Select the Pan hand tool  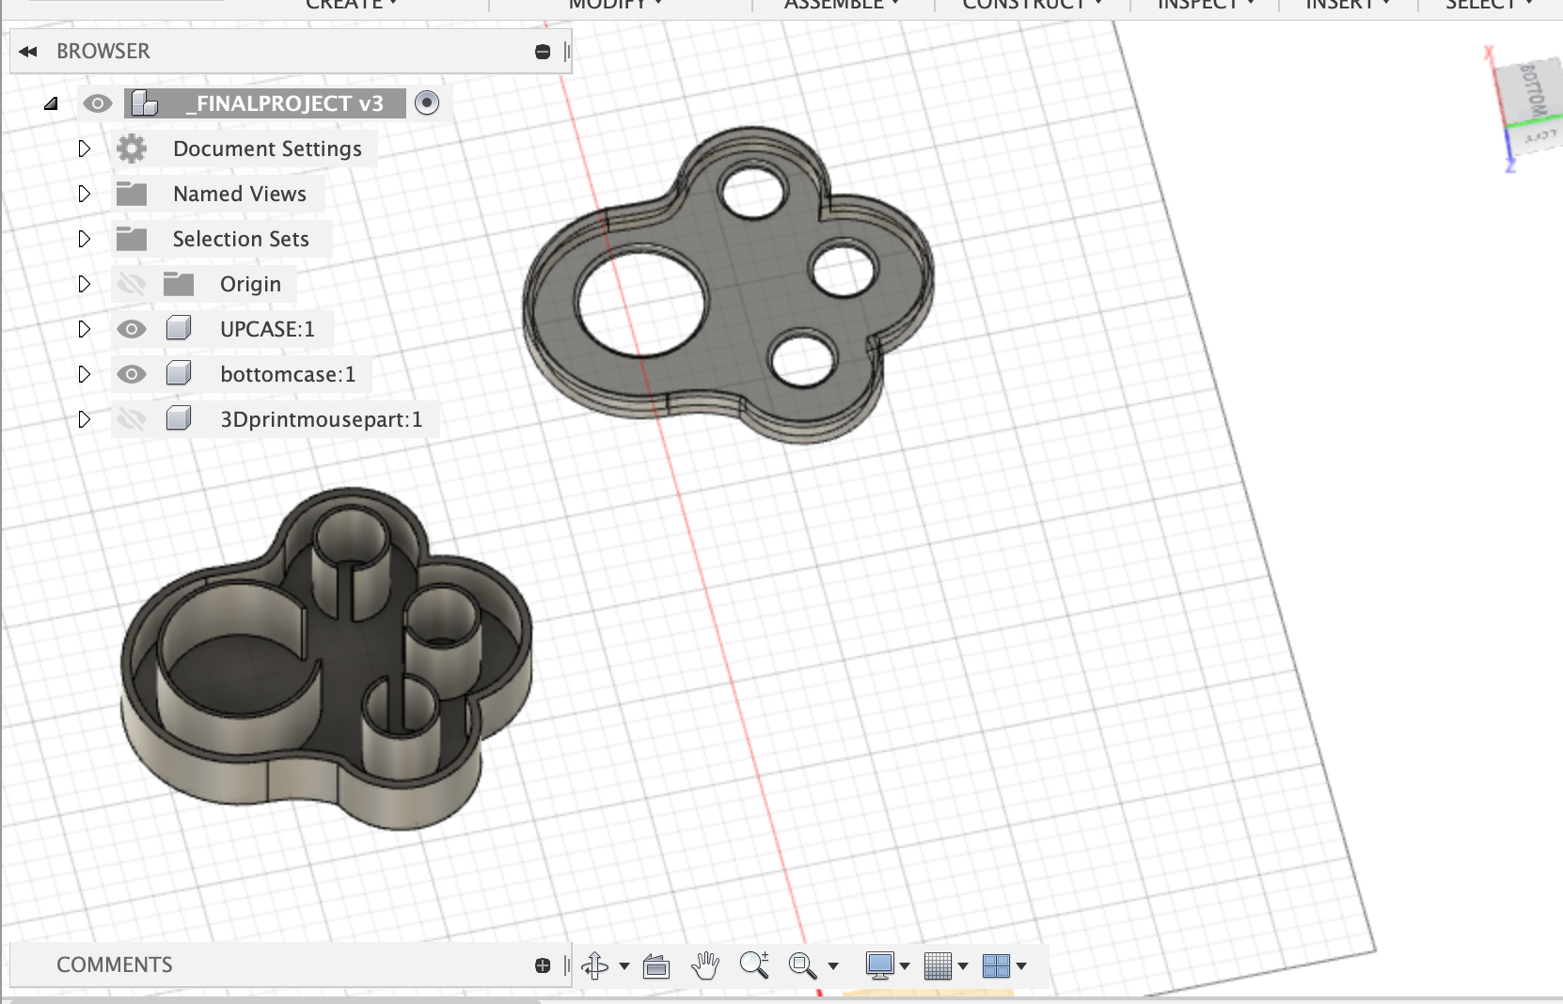(705, 965)
